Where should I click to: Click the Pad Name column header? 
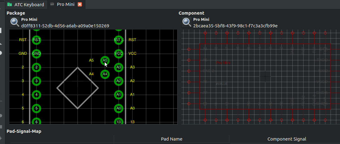point(171,139)
